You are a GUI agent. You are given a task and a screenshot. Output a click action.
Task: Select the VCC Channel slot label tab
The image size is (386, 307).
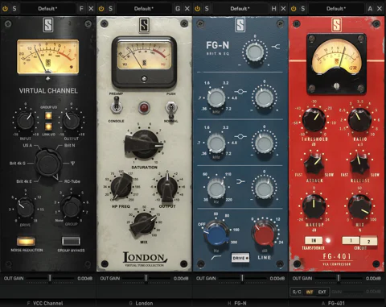click(x=45, y=303)
